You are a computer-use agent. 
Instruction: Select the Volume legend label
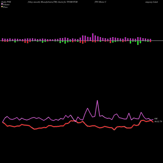[6, 5]
